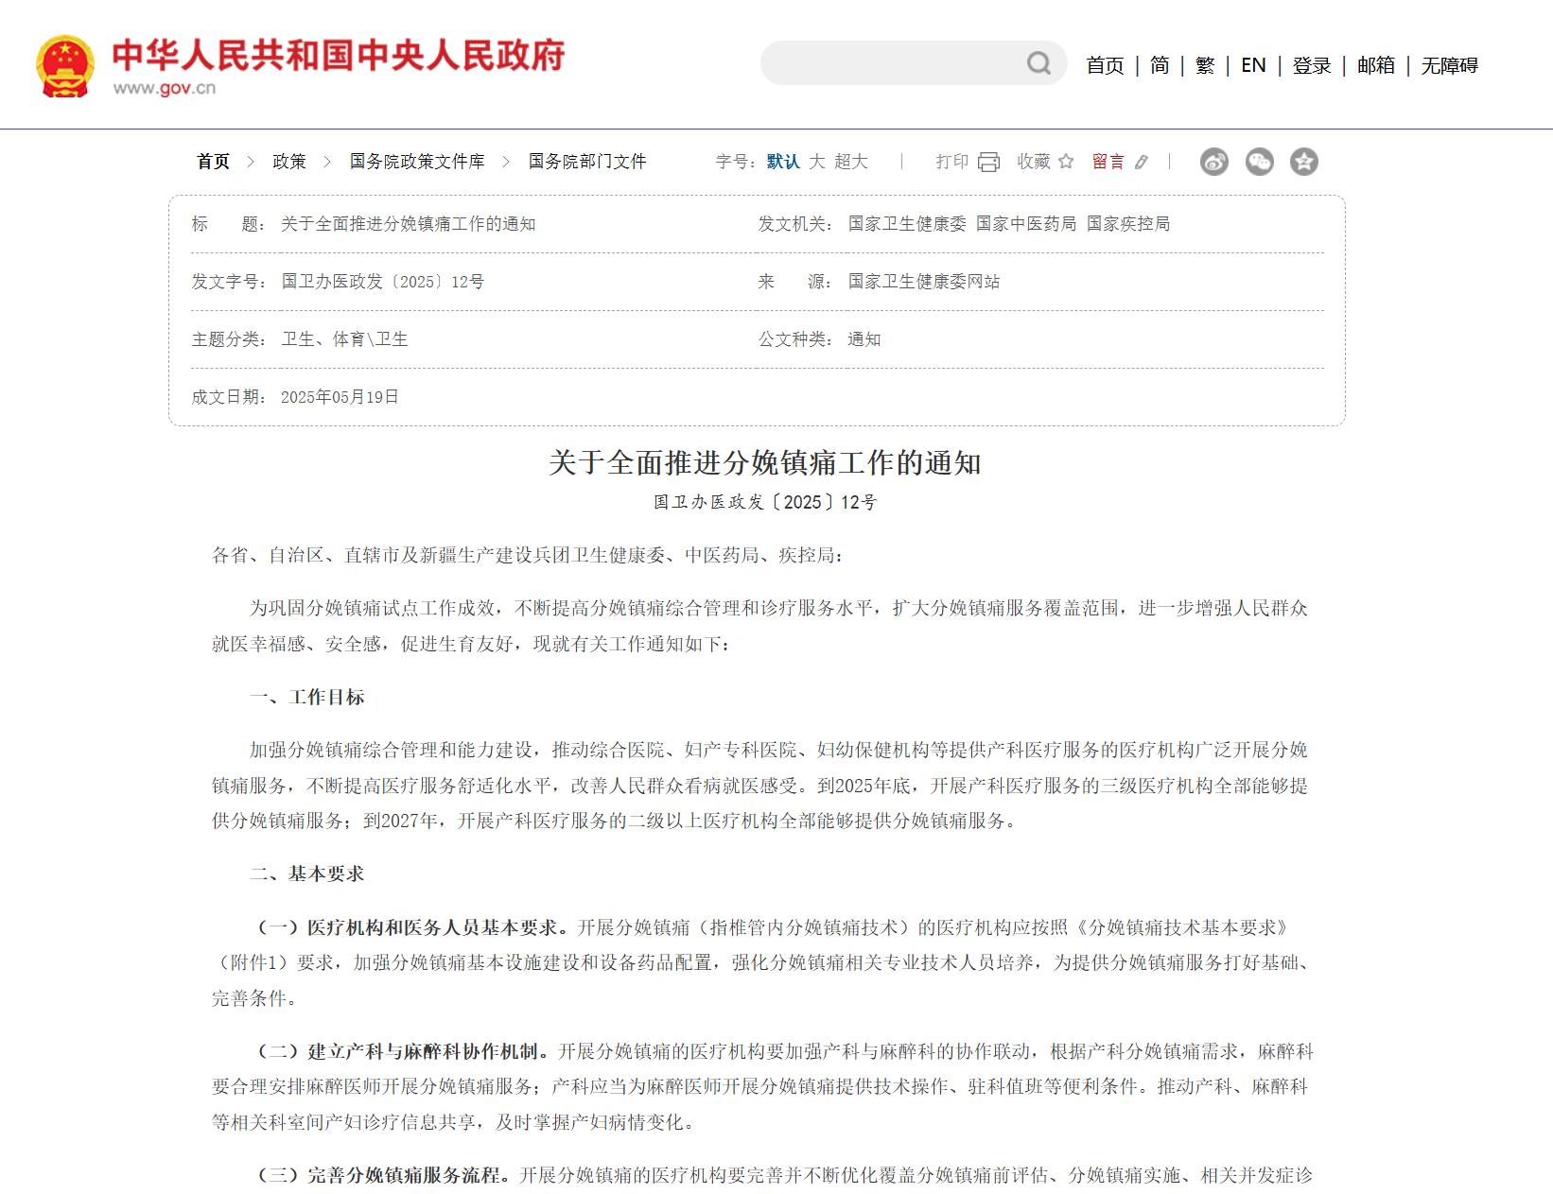Screen dimensions: 1553x1194
Task: Switch to simplified Chinese 简
Action: 1160,65
